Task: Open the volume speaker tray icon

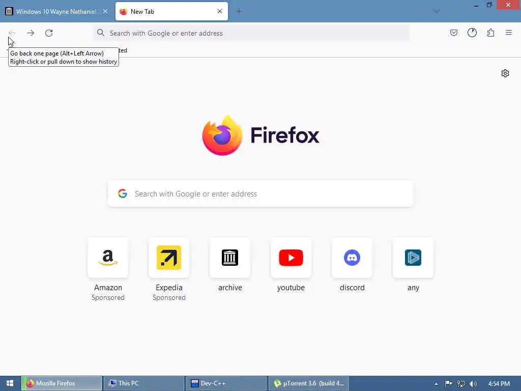Action: click(473, 384)
